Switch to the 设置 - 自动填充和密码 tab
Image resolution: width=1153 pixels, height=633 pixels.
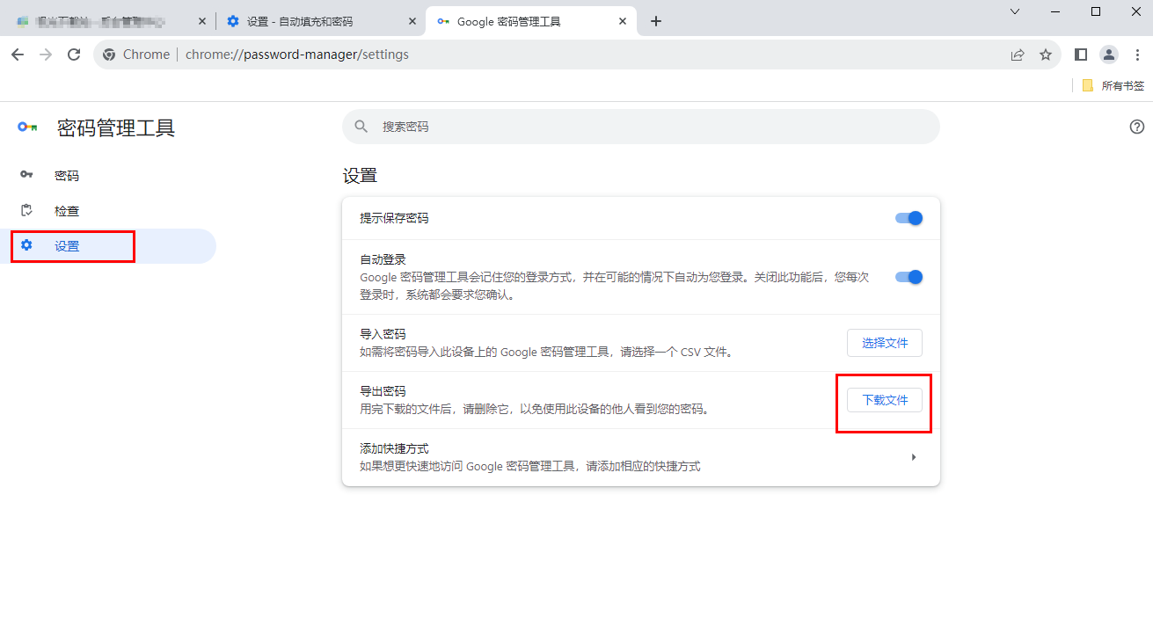click(x=321, y=21)
